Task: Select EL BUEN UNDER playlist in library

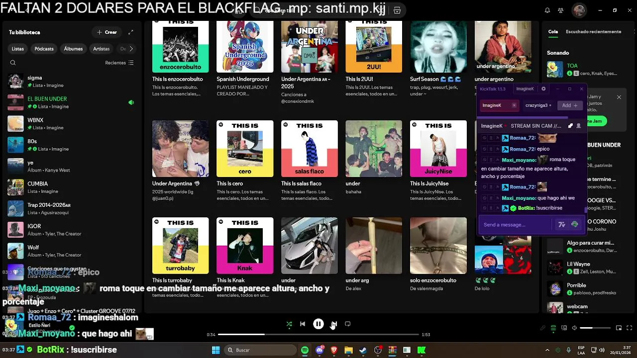Action: tap(71, 102)
